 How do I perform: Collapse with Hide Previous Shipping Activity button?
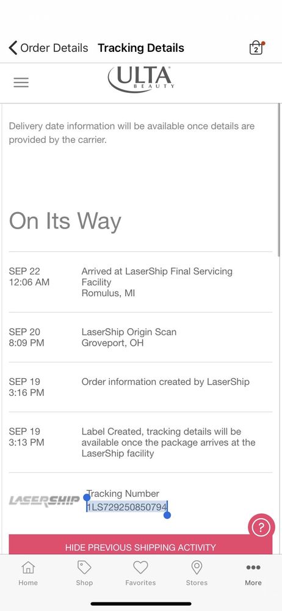(x=140, y=544)
